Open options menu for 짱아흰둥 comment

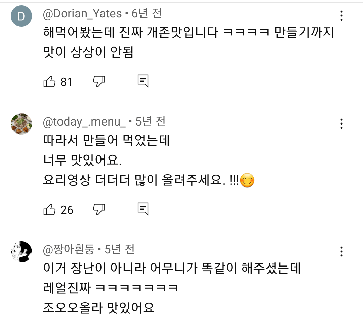click(x=341, y=251)
